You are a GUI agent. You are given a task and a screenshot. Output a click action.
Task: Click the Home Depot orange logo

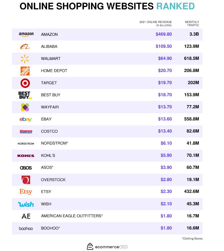tap(25, 71)
